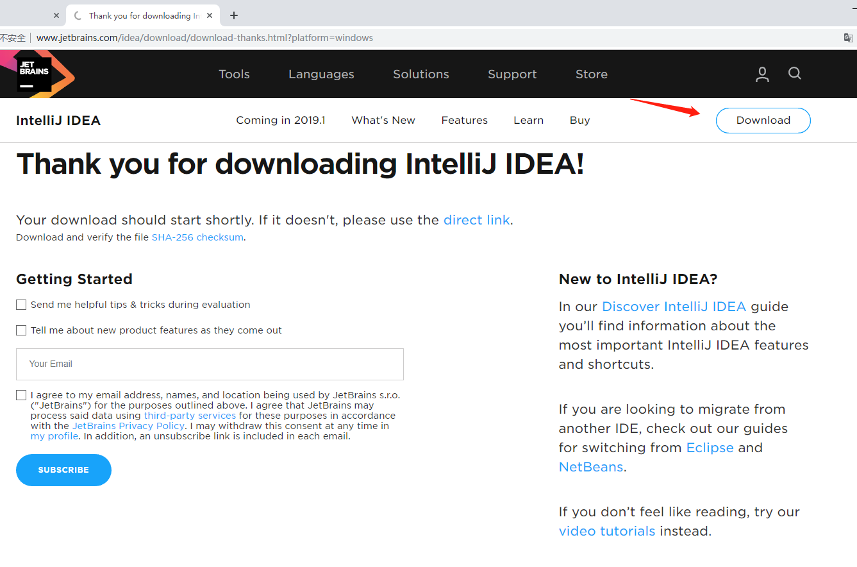The width and height of the screenshot is (857, 567).
Task: Click the translate page icon in address bar
Action: 849,38
